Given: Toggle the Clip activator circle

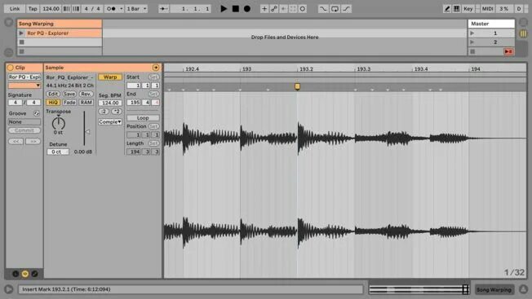Looking at the screenshot, I should coord(10,68).
